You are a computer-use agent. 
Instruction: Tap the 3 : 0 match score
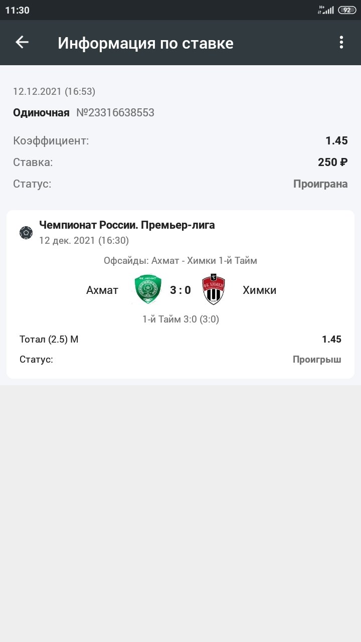click(x=180, y=290)
